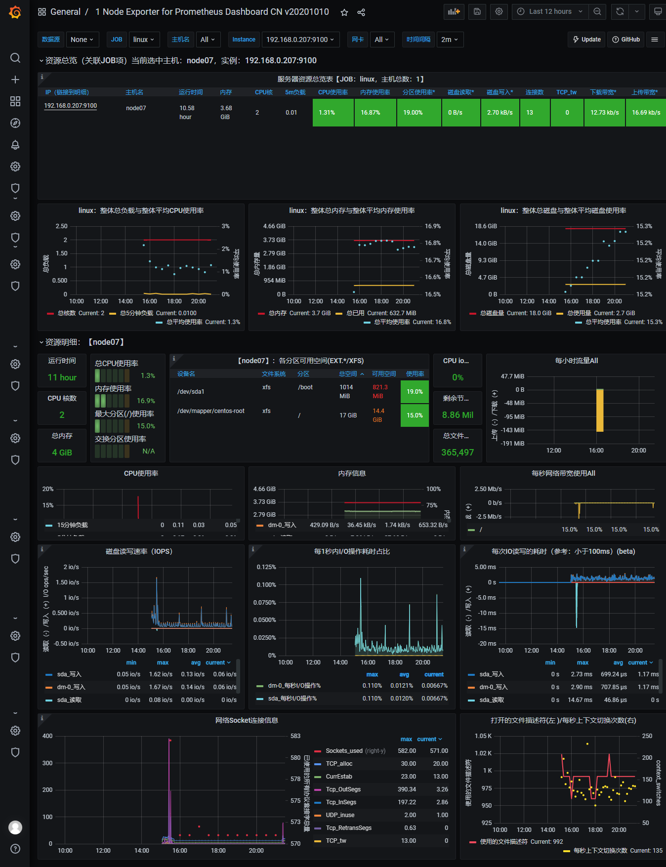Image resolution: width=666 pixels, height=867 pixels.
Task: Share the dashboard via share icon
Action: click(x=361, y=12)
